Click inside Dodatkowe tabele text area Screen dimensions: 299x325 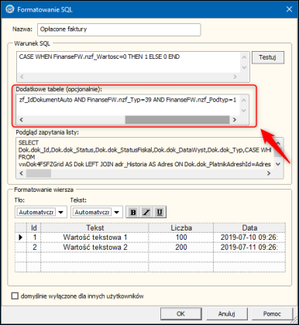tap(129, 105)
